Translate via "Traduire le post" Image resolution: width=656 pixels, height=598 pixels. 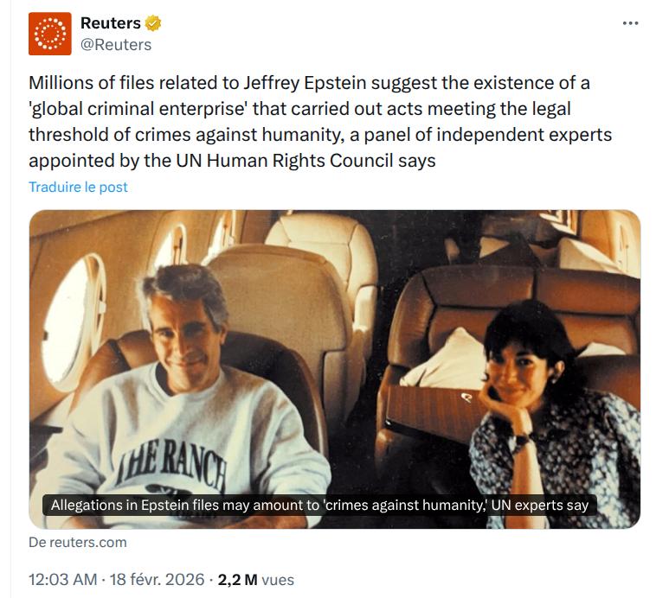tap(78, 187)
